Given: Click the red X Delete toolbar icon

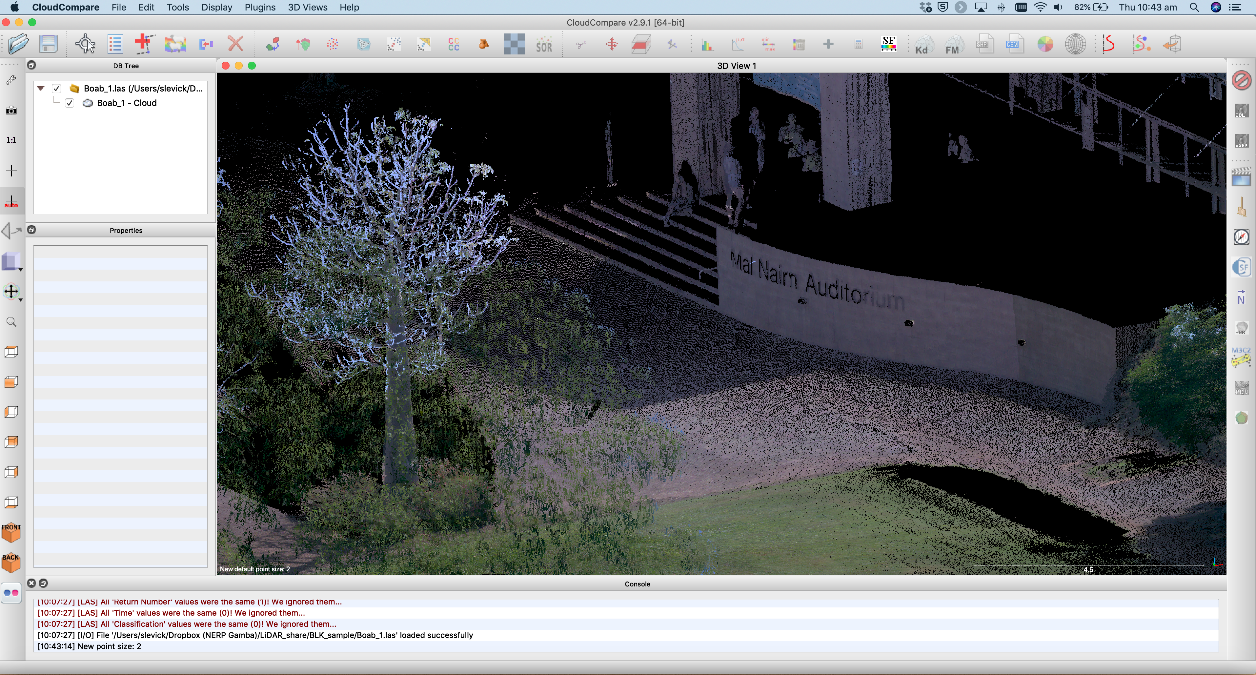Looking at the screenshot, I should click(x=235, y=44).
